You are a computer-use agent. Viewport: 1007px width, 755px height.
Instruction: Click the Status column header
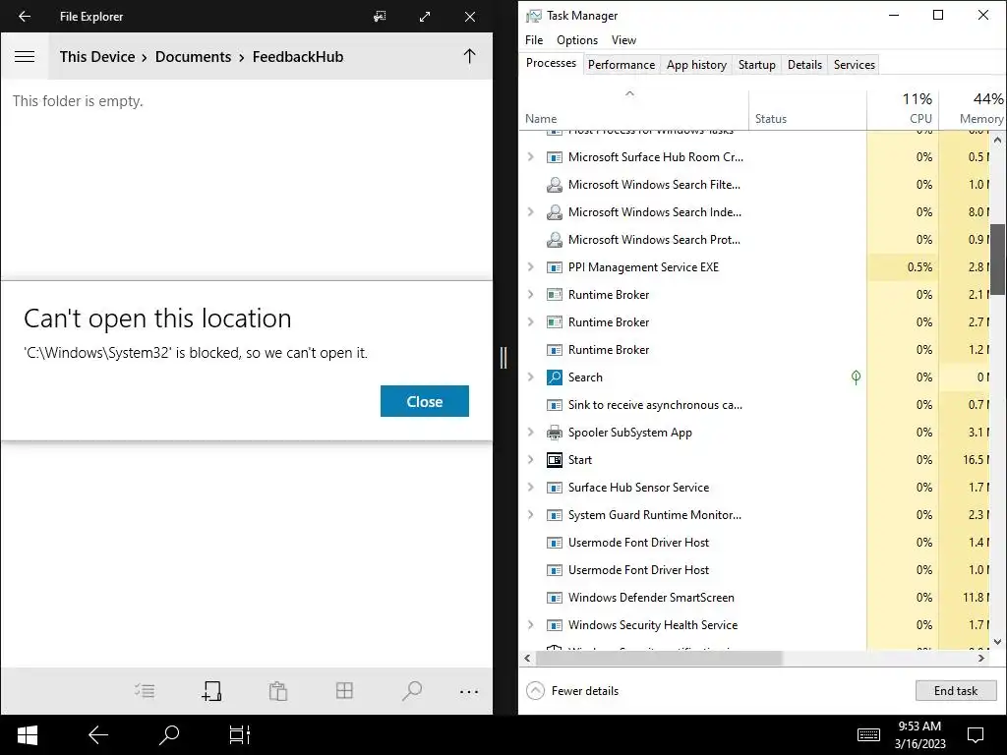pos(807,109)
